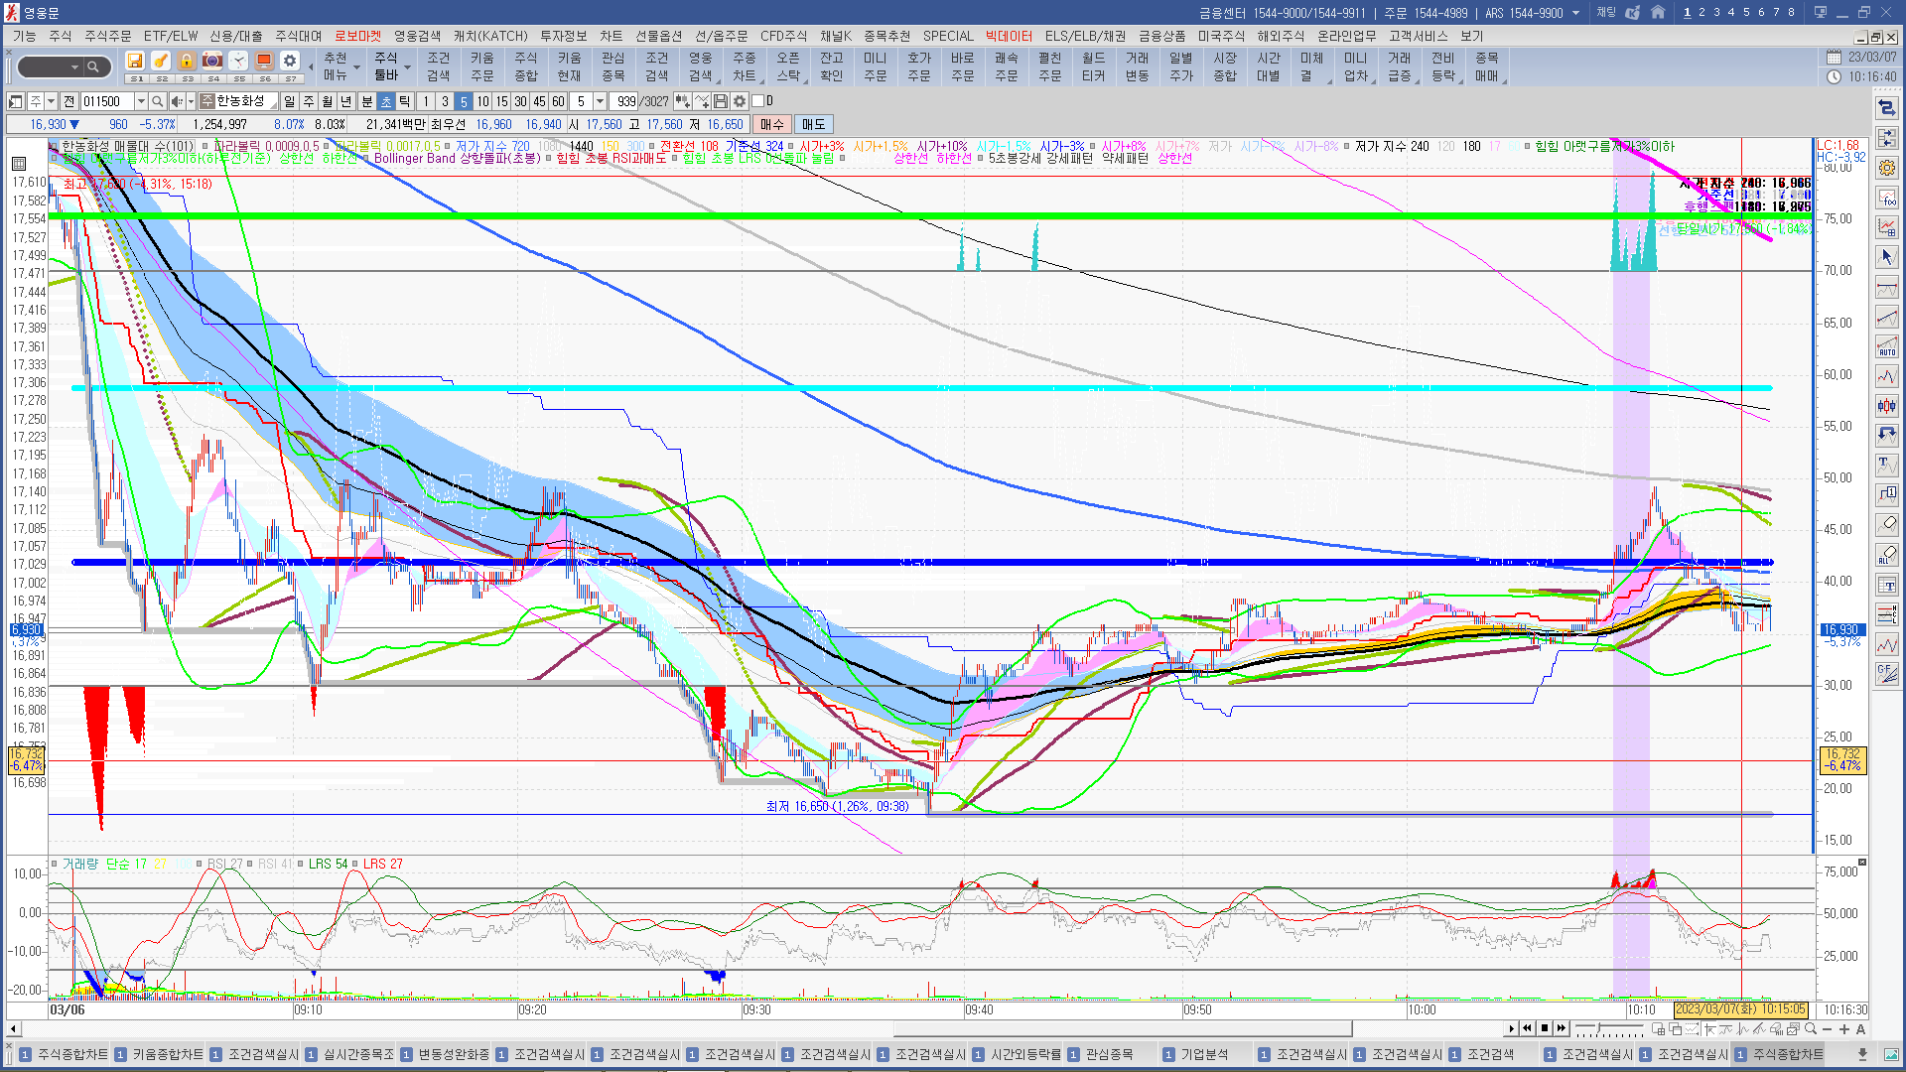Click the red 매수 buy button
Viewport: 1906px width, 1072px height.
coord(771,124)
